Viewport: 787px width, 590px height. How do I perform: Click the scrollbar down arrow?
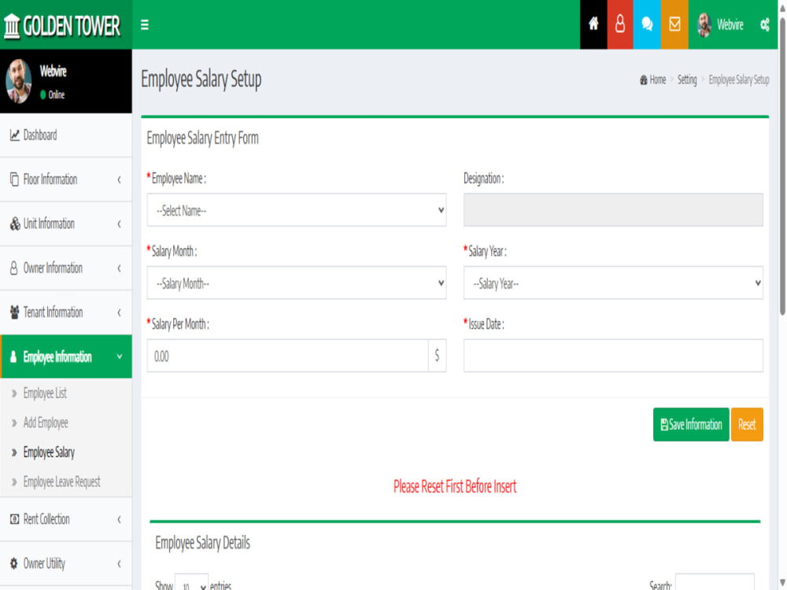click(782, 583)
